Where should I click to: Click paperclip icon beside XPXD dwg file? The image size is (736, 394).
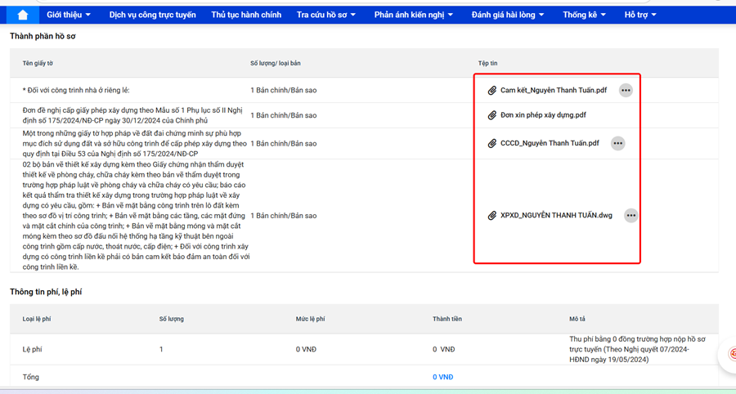pyautogui.click(x=492, y=216)
